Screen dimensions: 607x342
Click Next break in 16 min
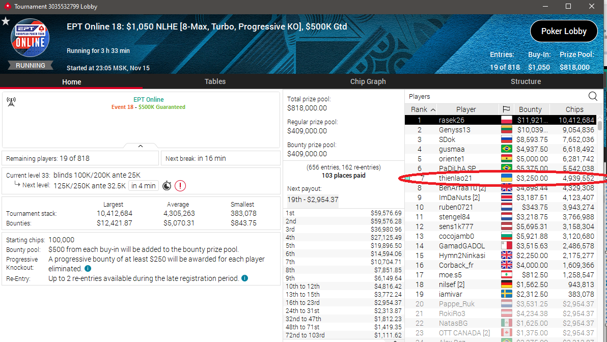(x=220, y=158)
